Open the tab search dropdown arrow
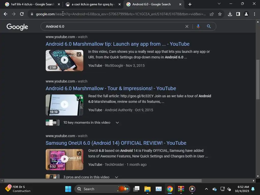 click(219, 4)
